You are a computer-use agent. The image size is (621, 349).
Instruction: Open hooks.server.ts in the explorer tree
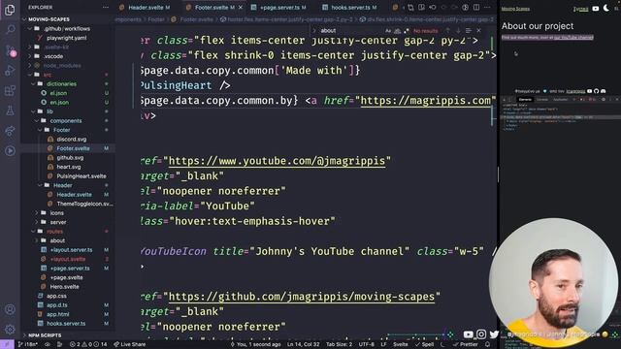tap(66, 324)
